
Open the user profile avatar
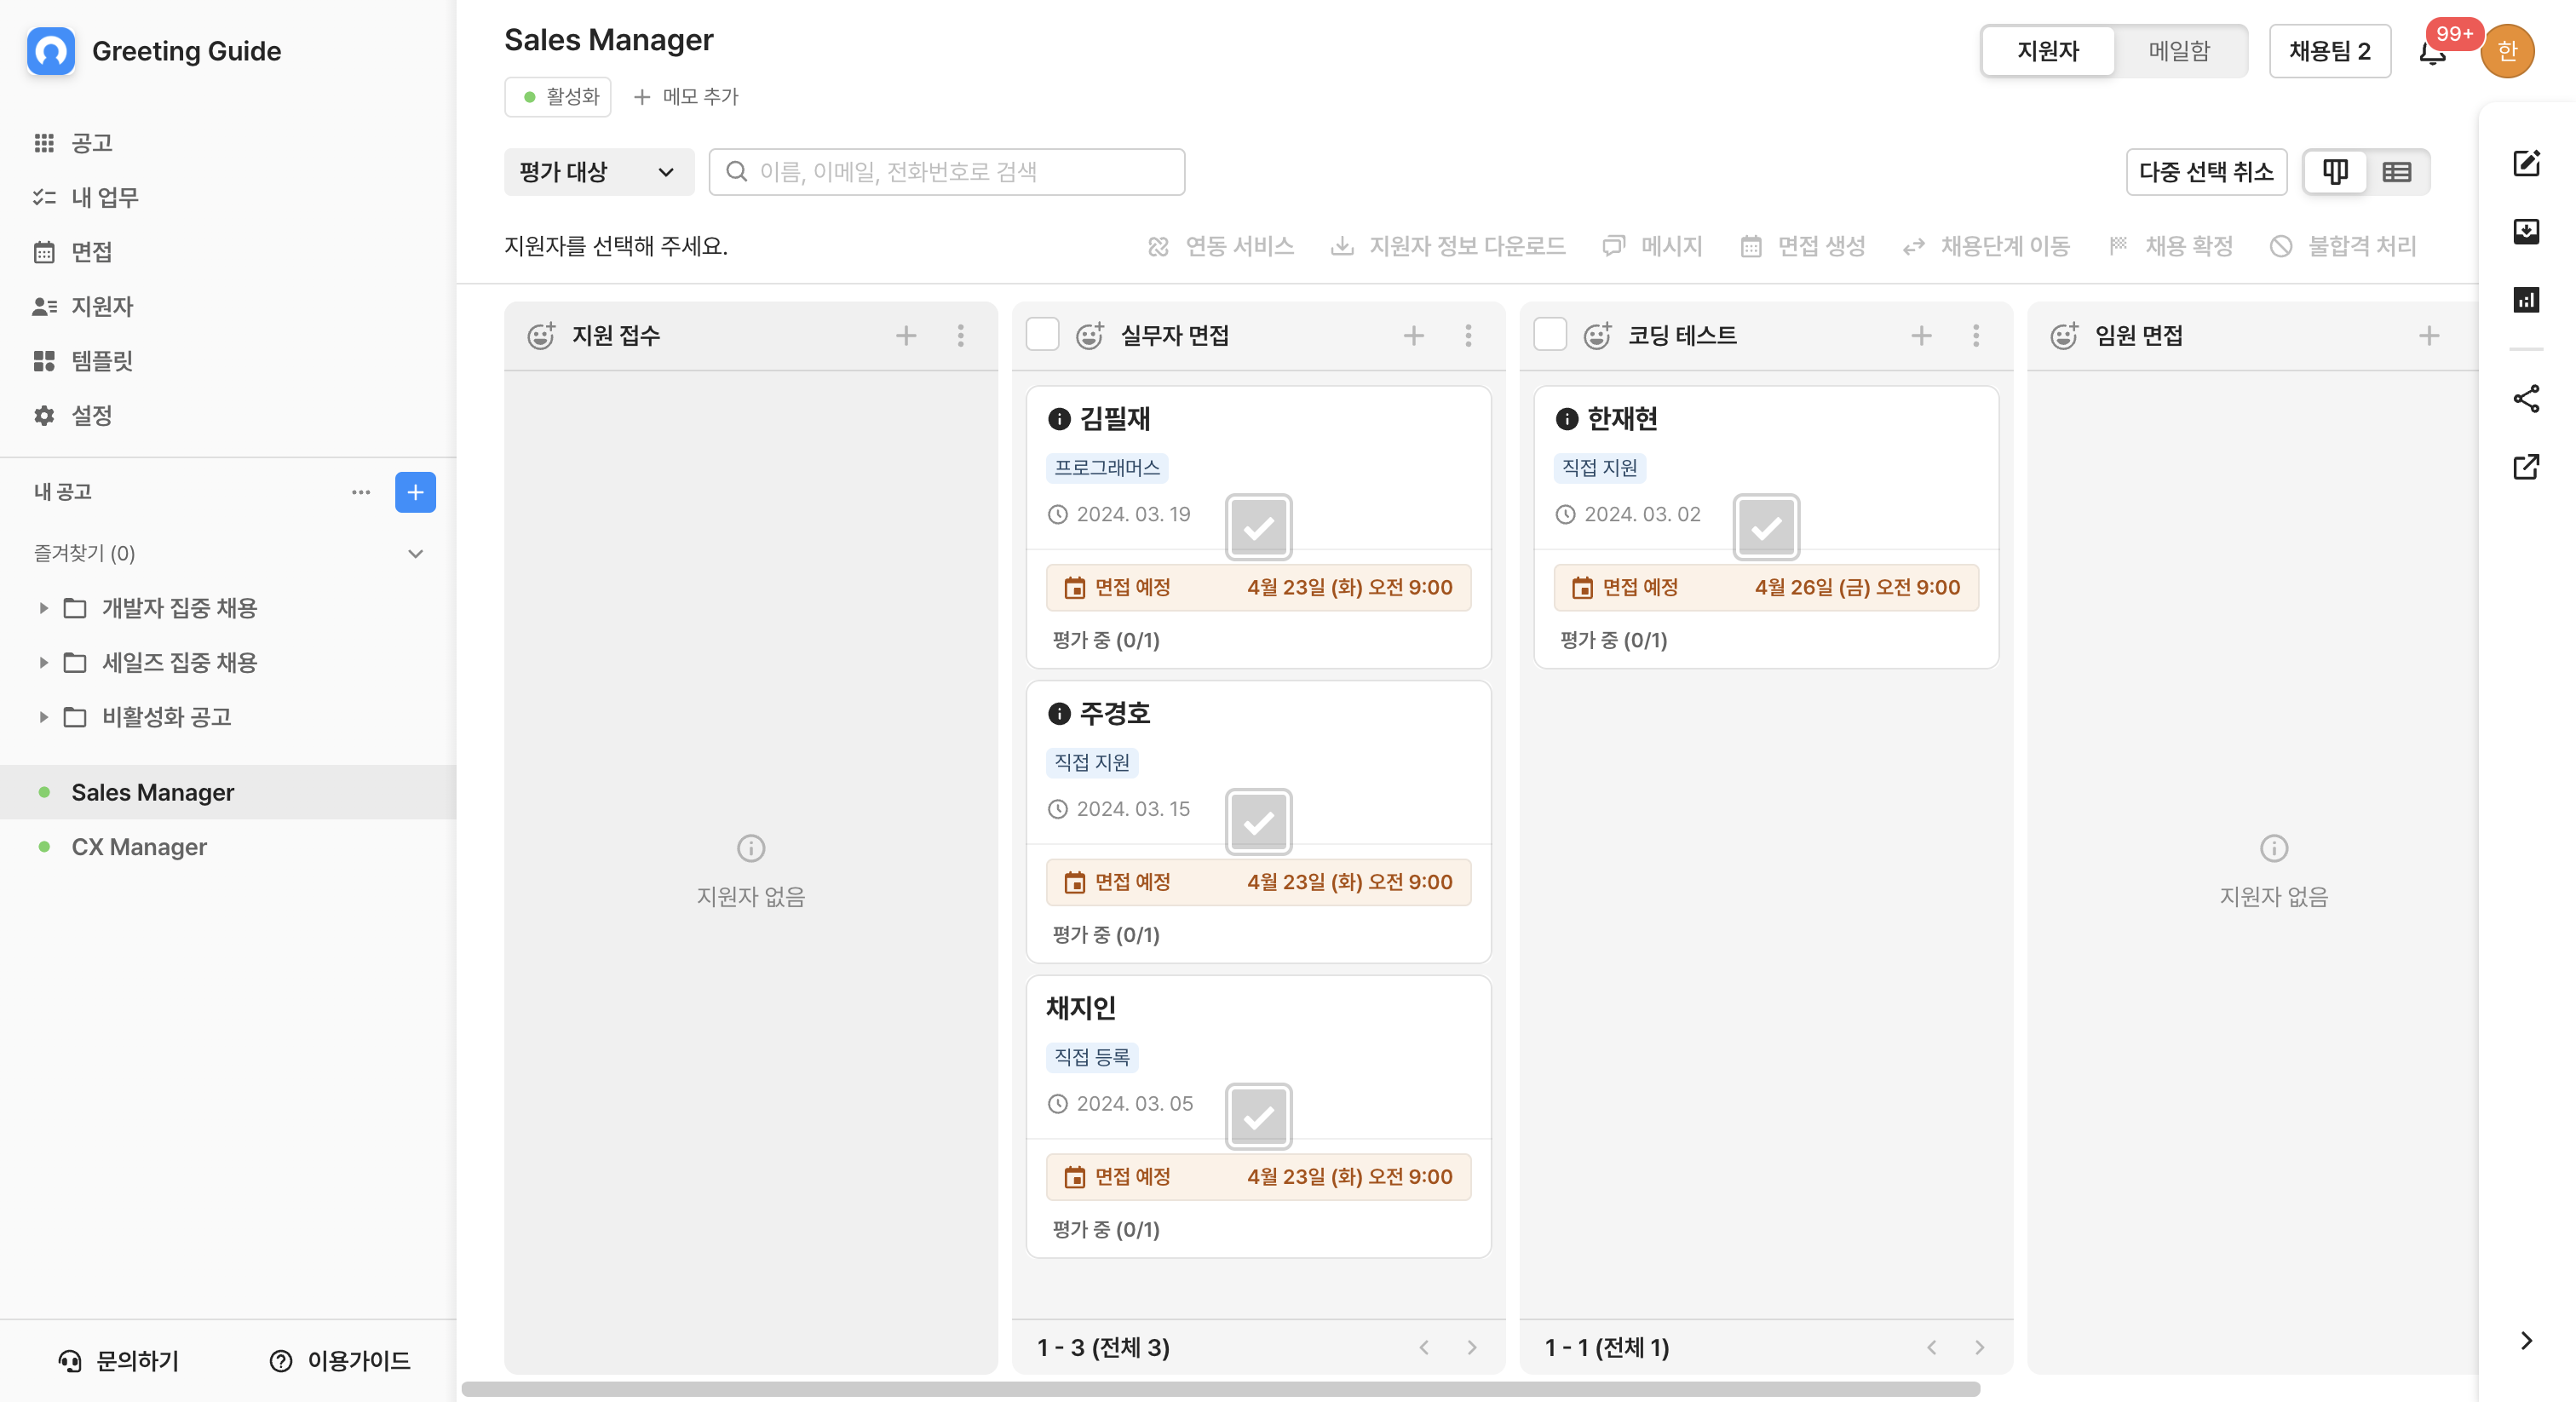(2507, 51)
